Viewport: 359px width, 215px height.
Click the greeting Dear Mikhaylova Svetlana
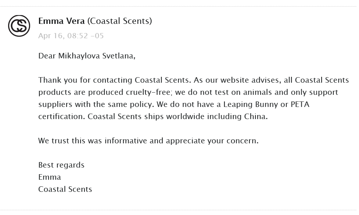click(x=87, y=56)
